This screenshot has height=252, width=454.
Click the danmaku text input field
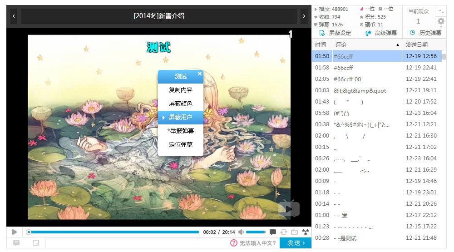[138, 243]
